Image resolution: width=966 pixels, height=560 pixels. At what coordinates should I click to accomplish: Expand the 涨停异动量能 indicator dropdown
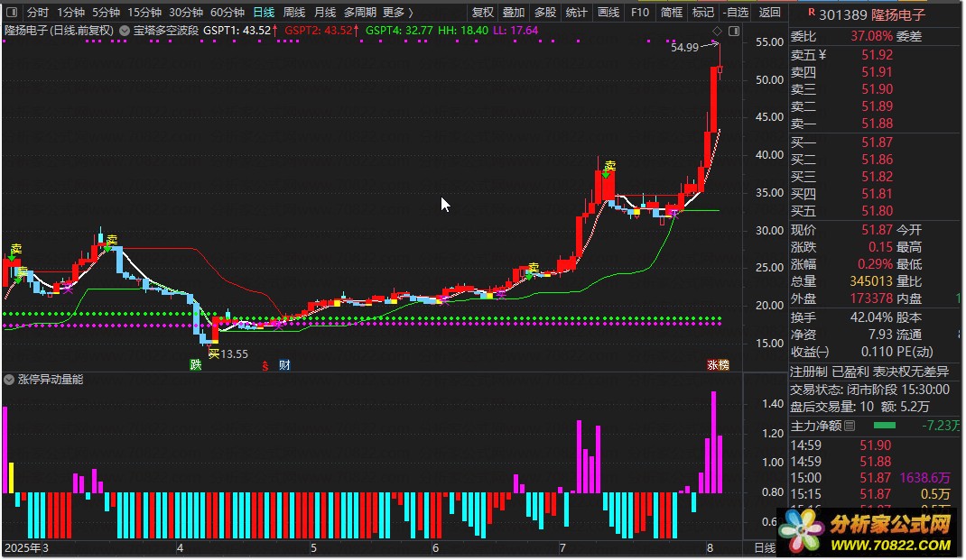[9, 380]
